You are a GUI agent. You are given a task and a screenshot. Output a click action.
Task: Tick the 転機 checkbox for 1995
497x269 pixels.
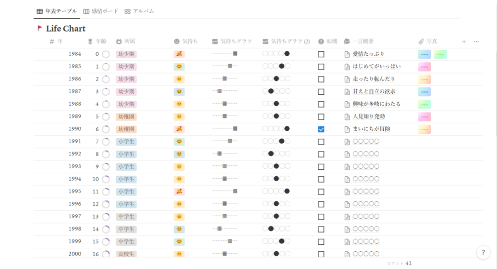pos(321,192)
